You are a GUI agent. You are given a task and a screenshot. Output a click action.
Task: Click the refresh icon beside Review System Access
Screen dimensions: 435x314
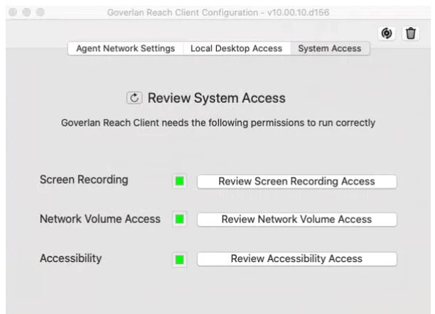(134, 98)
